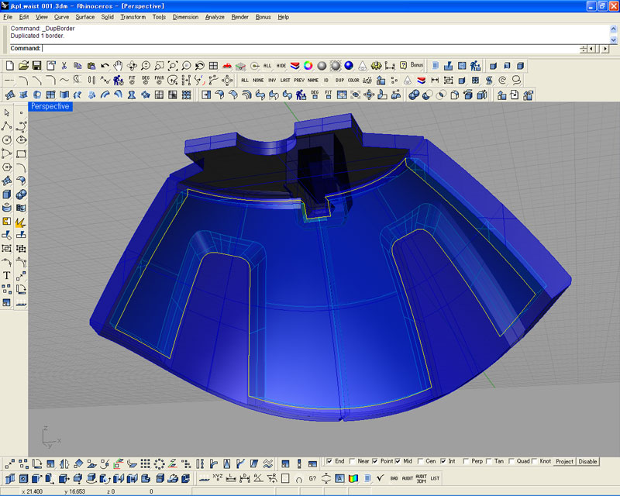This screenshot has width=620, height=496.
Task: Click the red car icon in toolbar
Action: 227,66
